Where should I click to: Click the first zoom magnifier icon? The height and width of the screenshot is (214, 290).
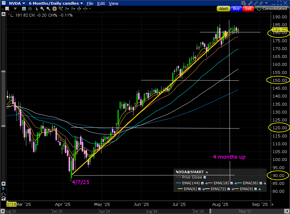point(42,9)
